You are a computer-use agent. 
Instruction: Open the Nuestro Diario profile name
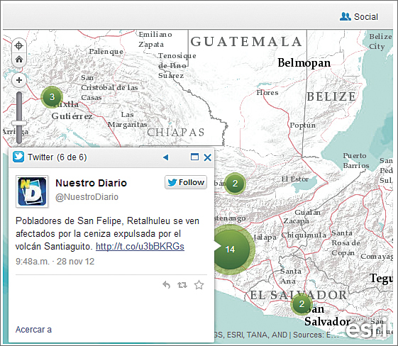coord(91,183)
